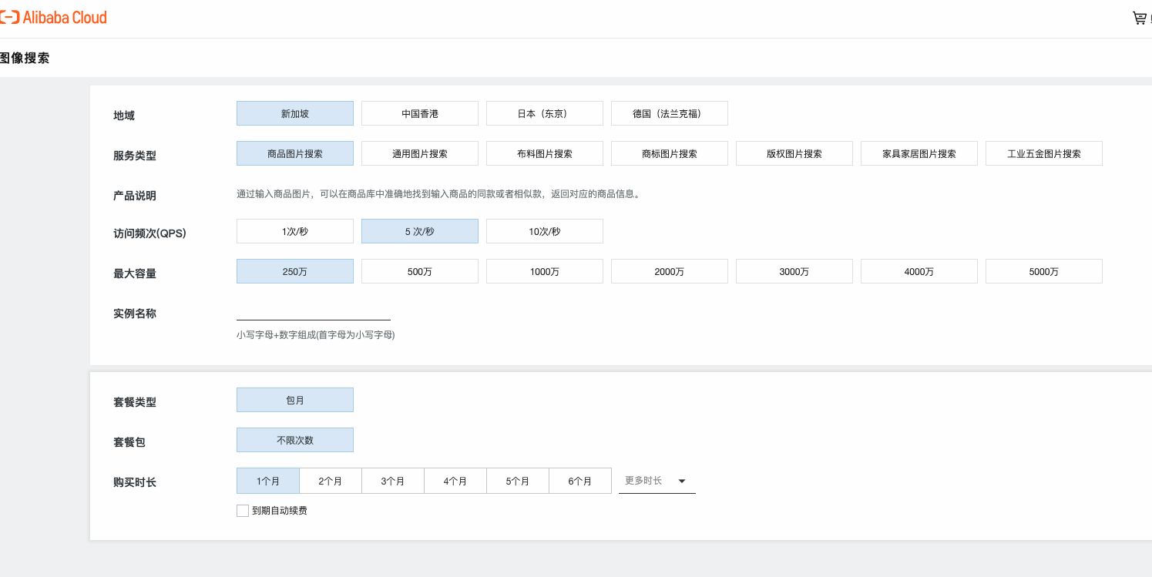Viewport: 1152px width, 577px height.
Task: Open the 更多时长 dropdown
Action: coord(657,481)
